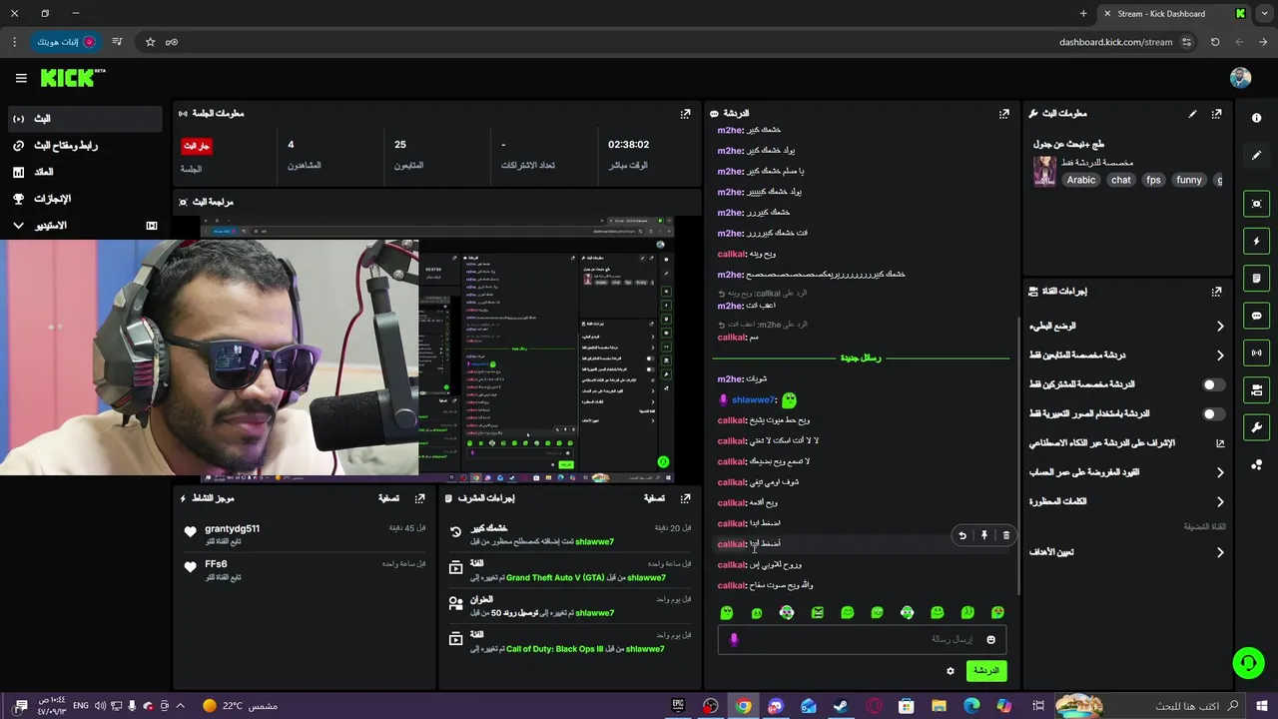Open the user profile avatar menu
This screenshot has width=1278, height=719.
coord(1240,78)
